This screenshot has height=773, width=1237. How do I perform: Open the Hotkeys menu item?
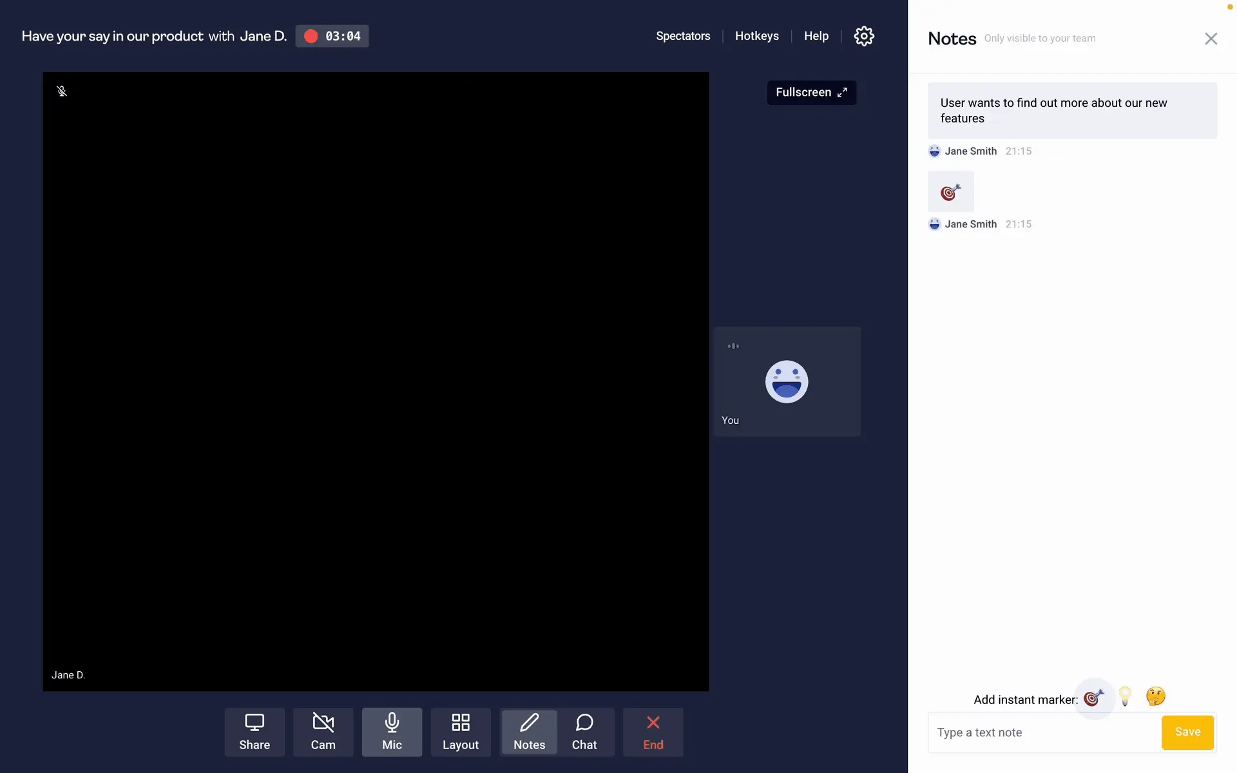pos(756,36)
